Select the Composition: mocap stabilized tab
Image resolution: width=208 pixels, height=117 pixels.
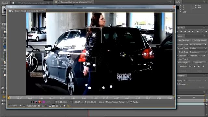74,2
